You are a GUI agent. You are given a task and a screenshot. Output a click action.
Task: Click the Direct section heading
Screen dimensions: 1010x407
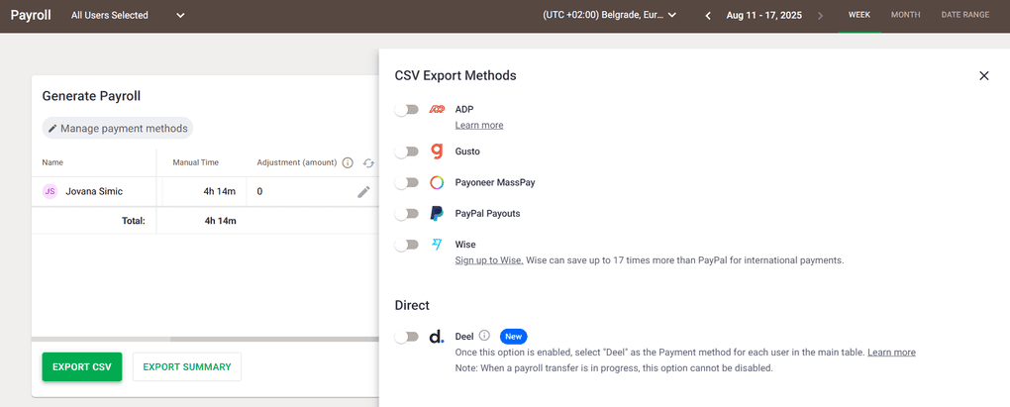pyautogui.click(x=412, y=305)
